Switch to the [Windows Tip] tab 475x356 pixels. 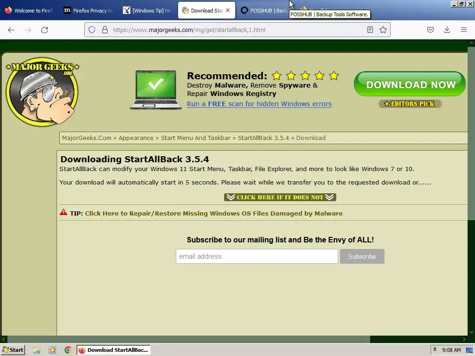coord(147,10)
